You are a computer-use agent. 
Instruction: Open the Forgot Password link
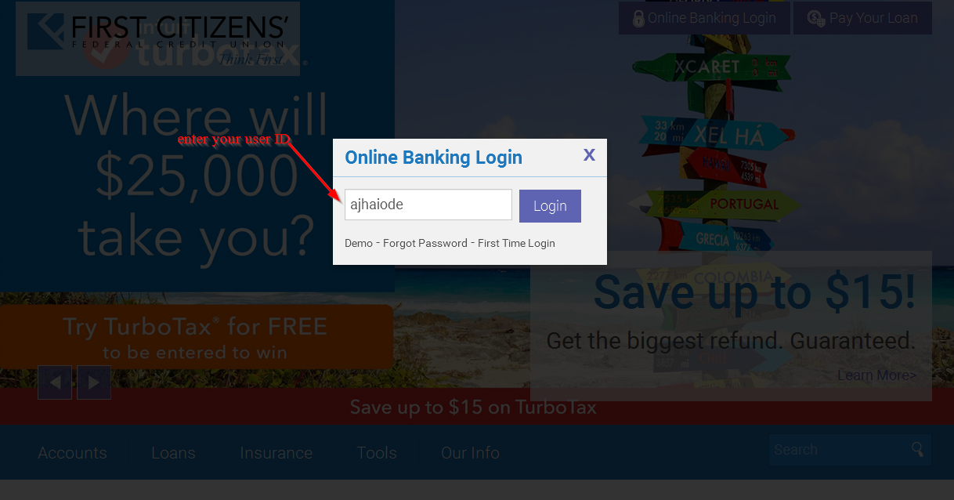pos(425,243)
